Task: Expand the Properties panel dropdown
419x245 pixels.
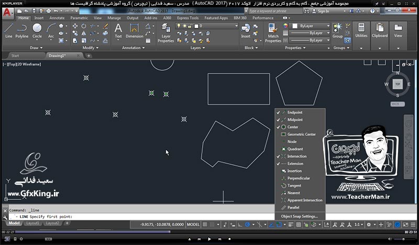Action: click(295, 48)
